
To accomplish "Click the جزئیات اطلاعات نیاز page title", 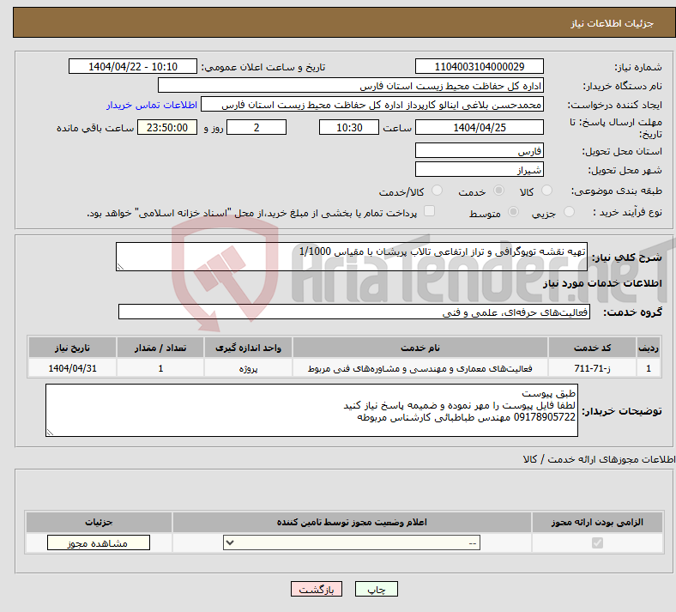I will coord(613,23).
